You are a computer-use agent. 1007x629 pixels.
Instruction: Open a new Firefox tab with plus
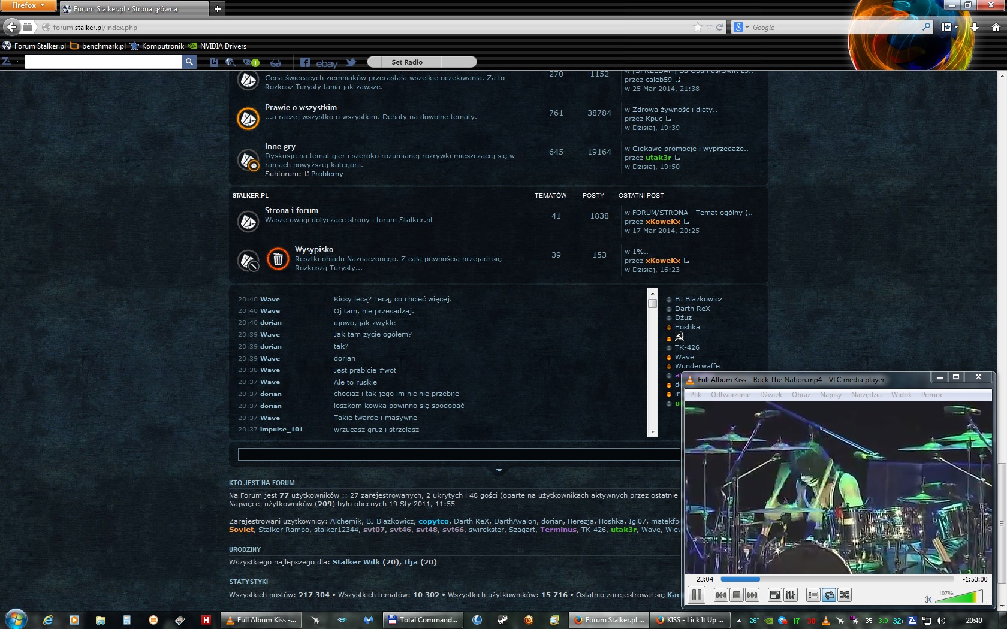point(218,8)
